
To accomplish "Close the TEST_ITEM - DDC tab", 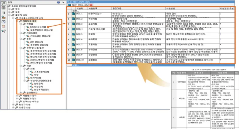I will [x=91, y=5].
